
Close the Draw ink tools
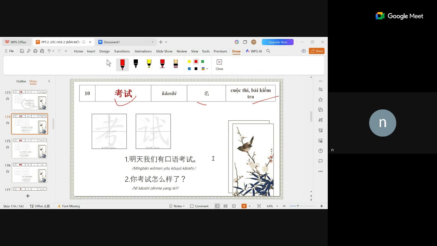point(219,64)
